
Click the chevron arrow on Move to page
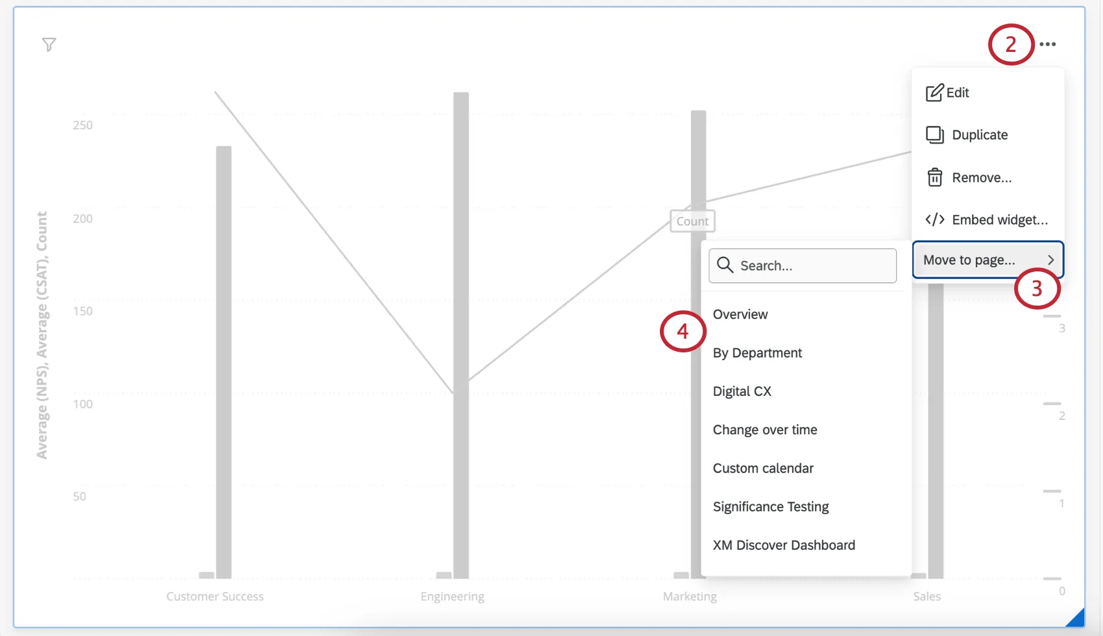[1052, 259]
